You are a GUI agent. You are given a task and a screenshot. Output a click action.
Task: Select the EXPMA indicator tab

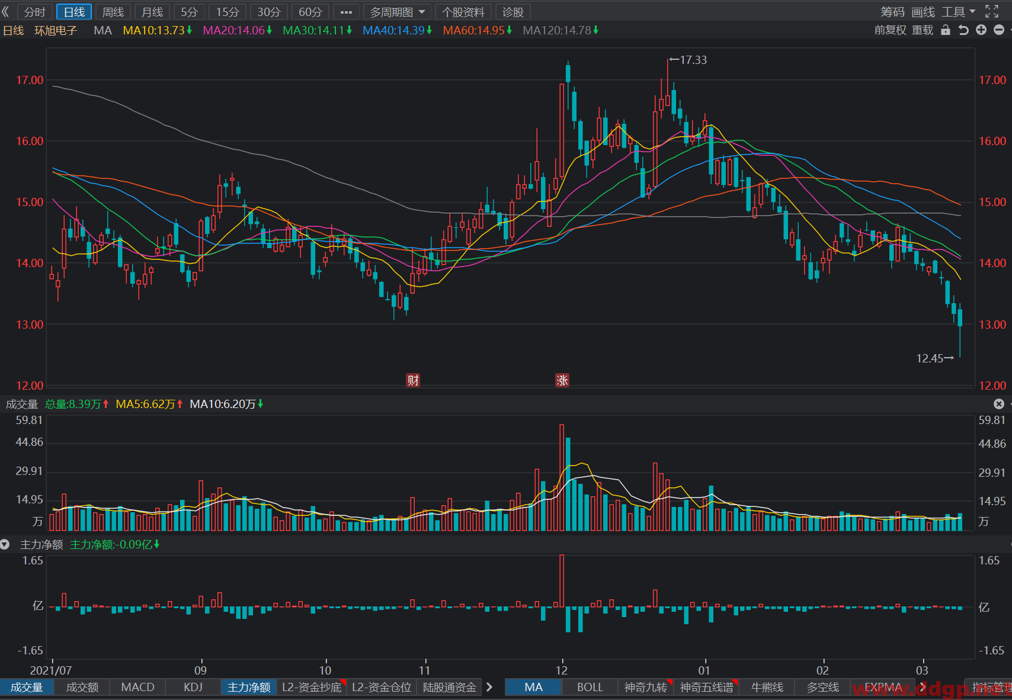click(883, 687)
